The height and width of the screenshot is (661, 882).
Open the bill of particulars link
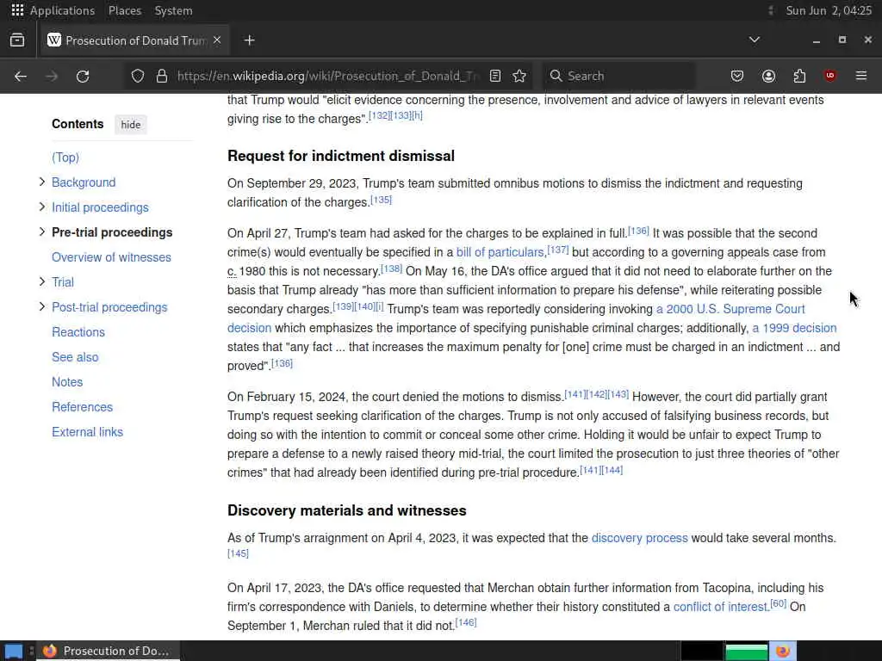(500, 252)
